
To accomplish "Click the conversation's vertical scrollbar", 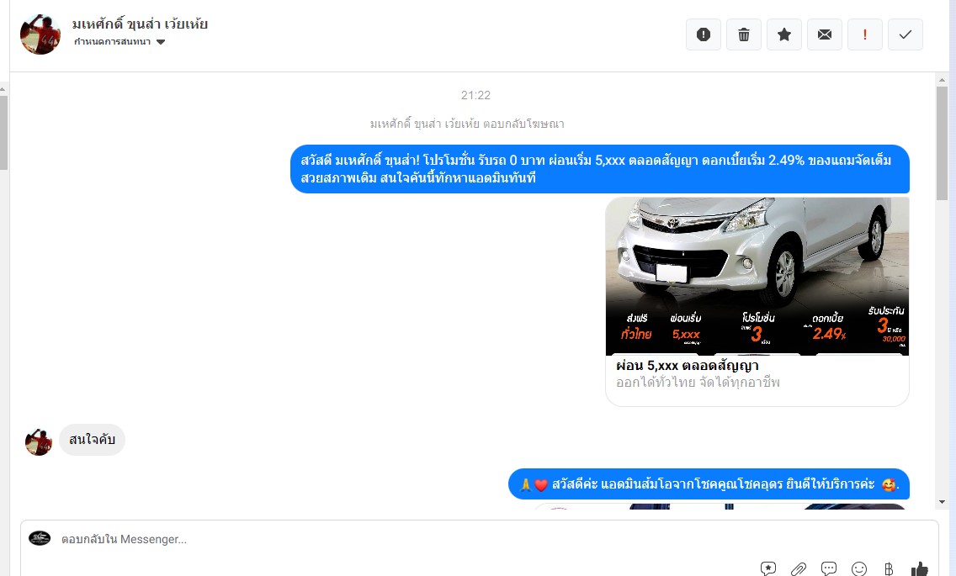I will [x=943, y=143].
